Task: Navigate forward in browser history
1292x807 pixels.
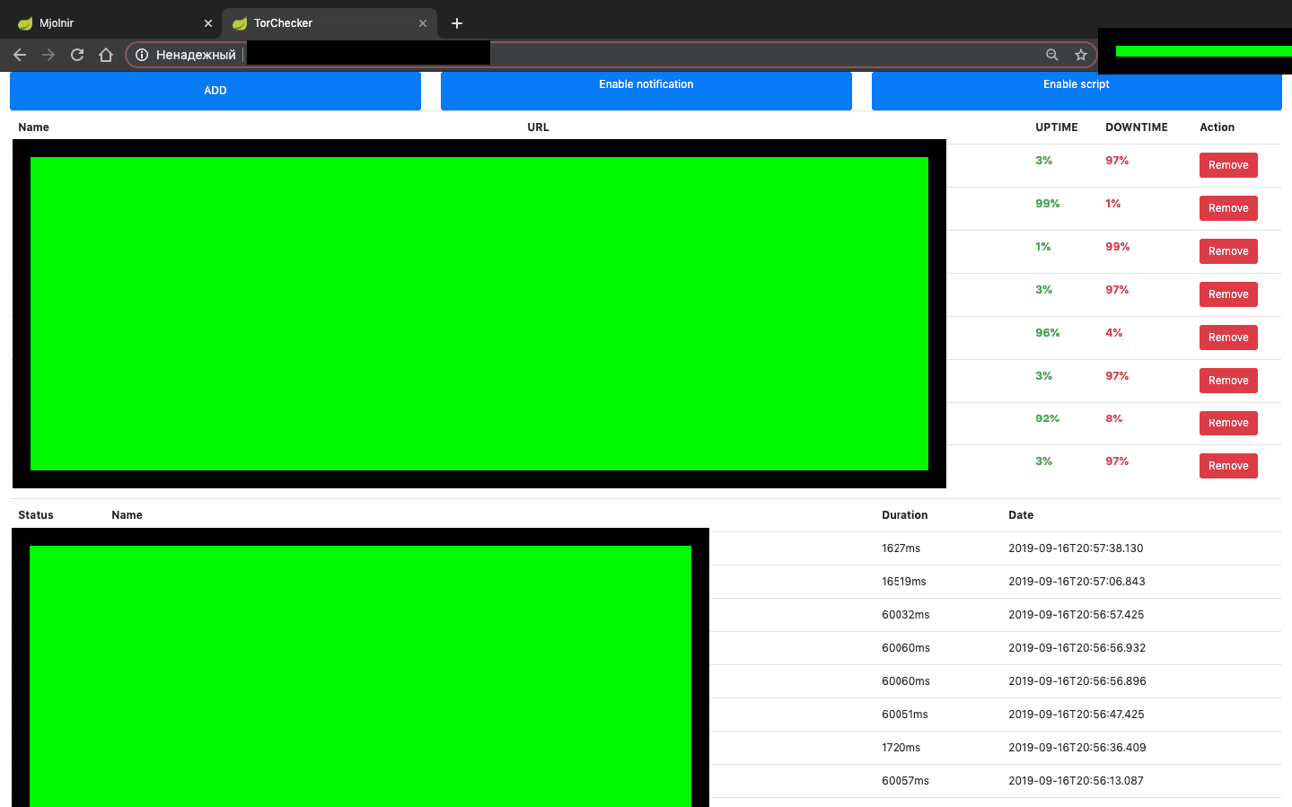Action: tap(48, 54)
